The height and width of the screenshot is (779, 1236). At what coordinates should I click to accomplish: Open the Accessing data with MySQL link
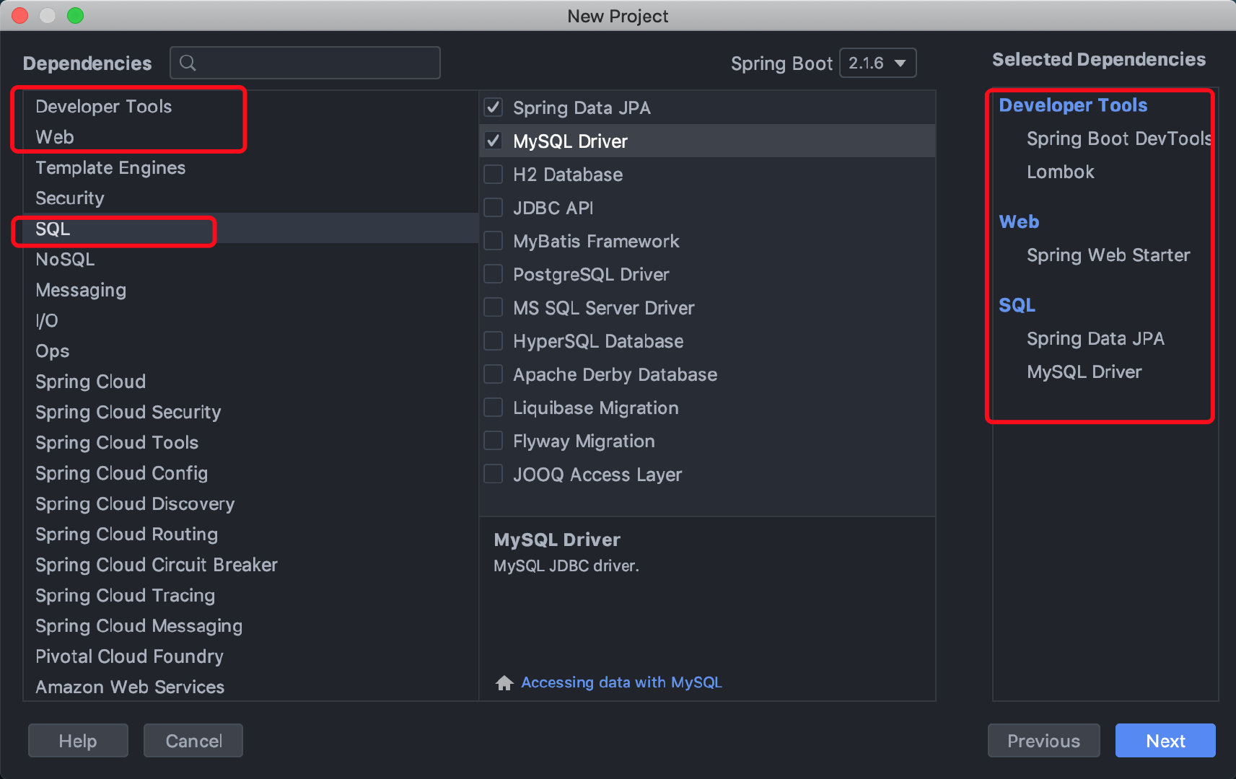621,682
